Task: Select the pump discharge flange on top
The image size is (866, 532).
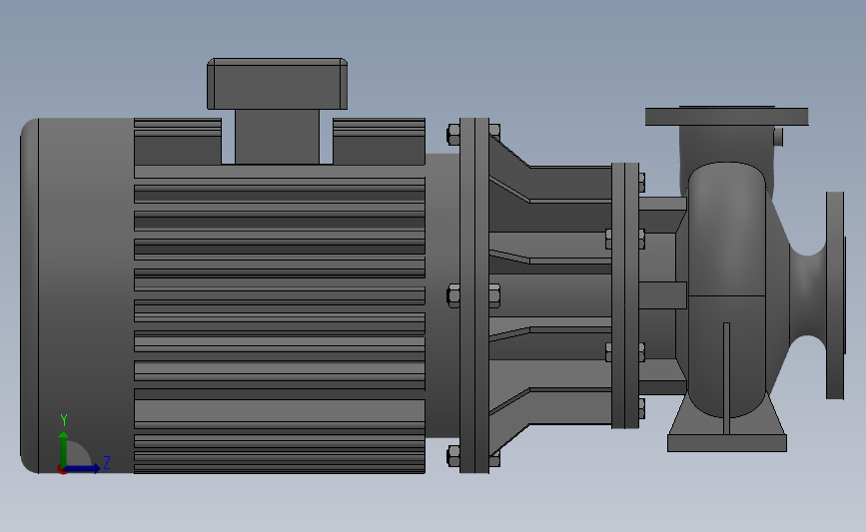Action: click(x=727, y=117)
